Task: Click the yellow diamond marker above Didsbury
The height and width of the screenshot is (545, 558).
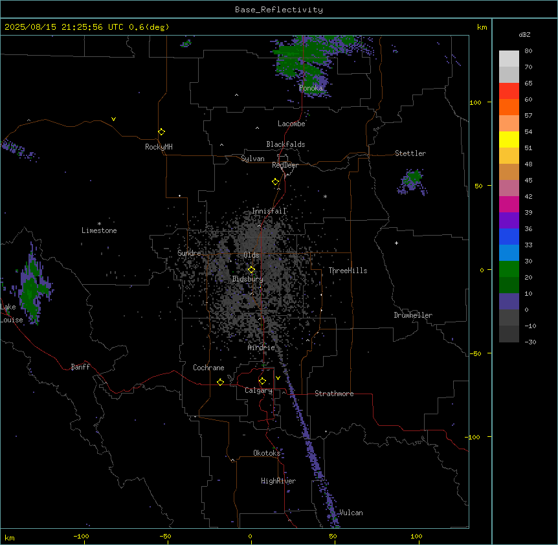Action: pyautogui.click(x=251, y=270)
